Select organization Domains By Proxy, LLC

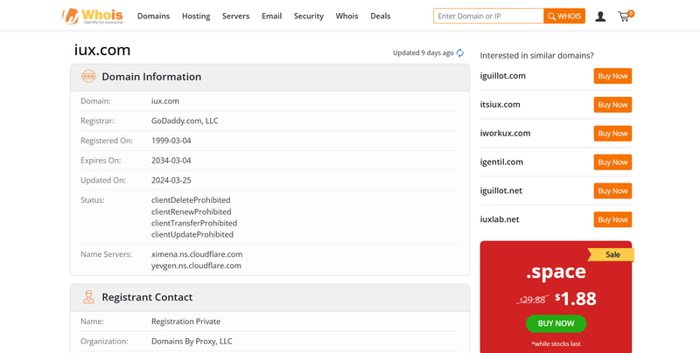point(192,342)
